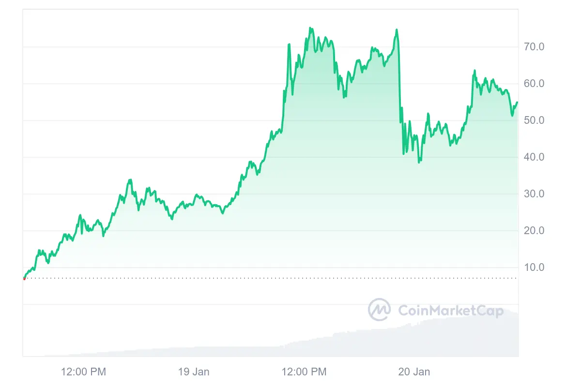This screenshot has width=581, height=387.
Task: Click the red starting point dot
Action: coord(24,278)
